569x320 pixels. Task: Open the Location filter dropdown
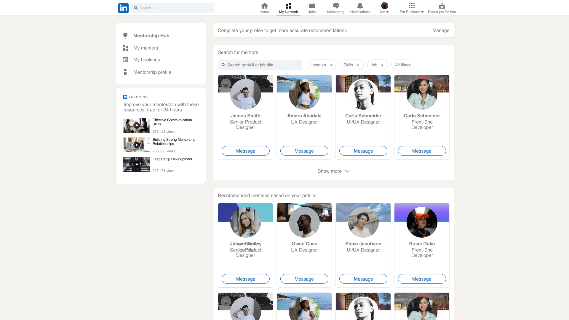(x=321, y=65)
